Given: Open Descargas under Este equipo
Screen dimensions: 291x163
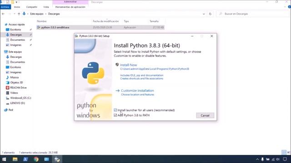Looking at the screenshot, I should click(16, 57).
